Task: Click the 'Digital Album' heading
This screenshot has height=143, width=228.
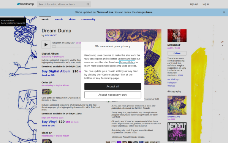Action: click(x=50, y=54)
